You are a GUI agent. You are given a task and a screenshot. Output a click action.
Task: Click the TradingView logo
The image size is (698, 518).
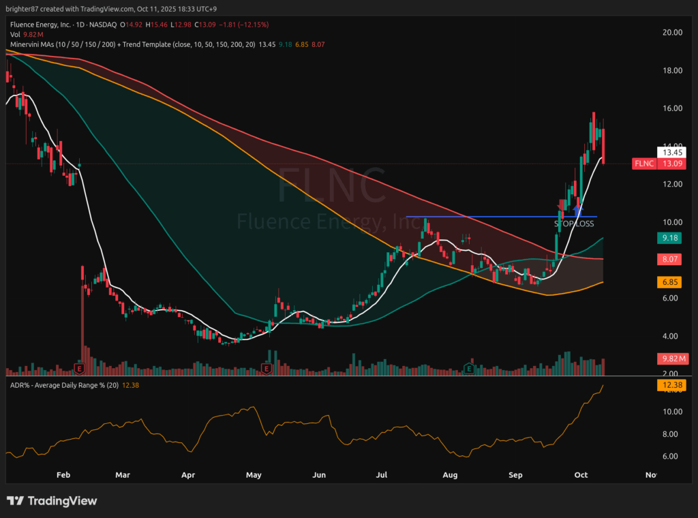click(52, 501)
